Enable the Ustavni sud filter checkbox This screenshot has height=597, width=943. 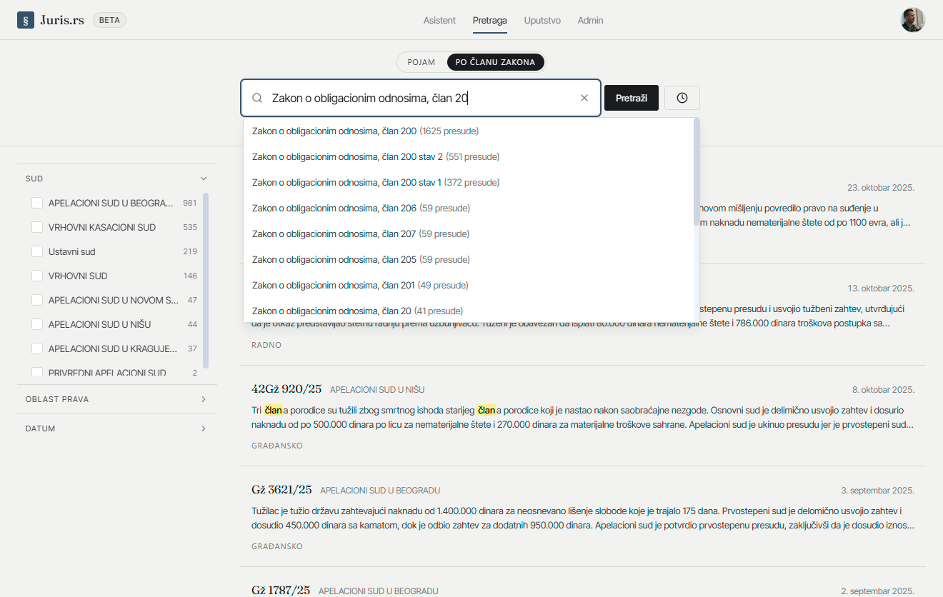point(37,251)
